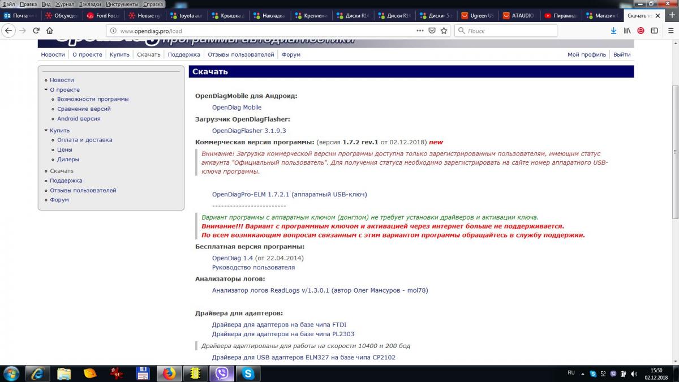Open Купить in the top navigation
679x382 pixels.
(119, 54)
